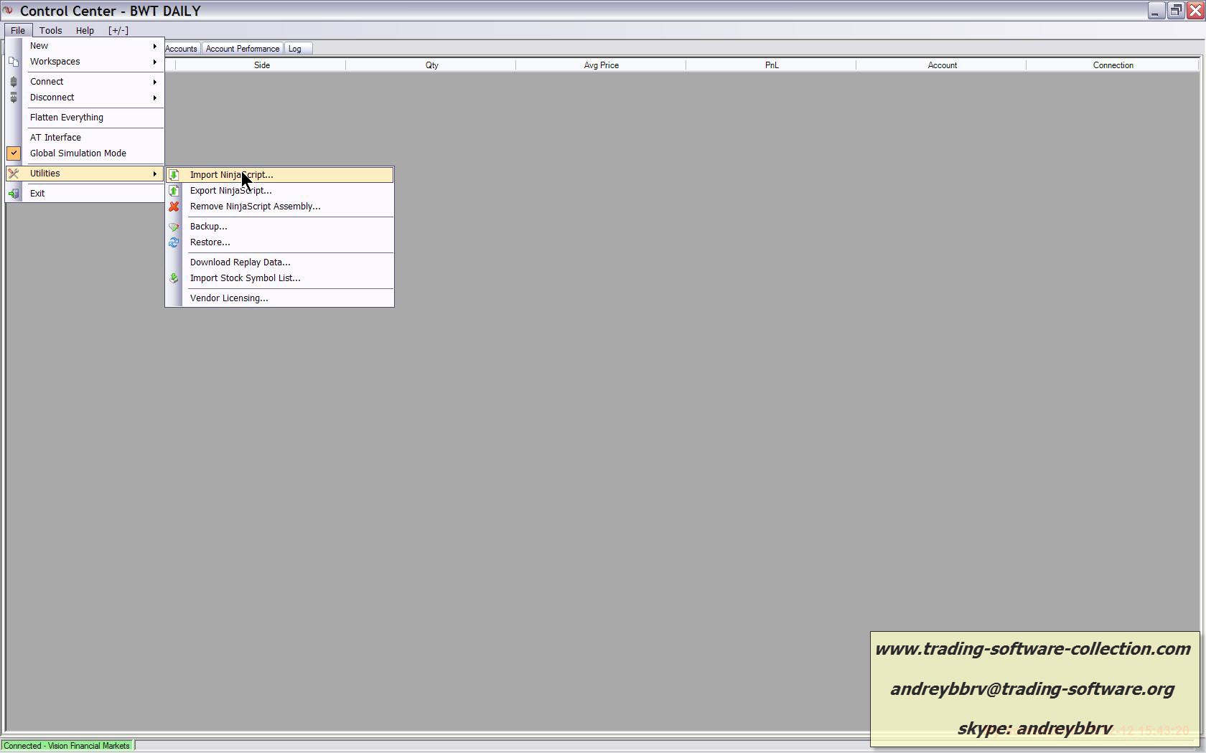Switch to the Account Performance tab

pyautogui.click(x=243, y=49)
